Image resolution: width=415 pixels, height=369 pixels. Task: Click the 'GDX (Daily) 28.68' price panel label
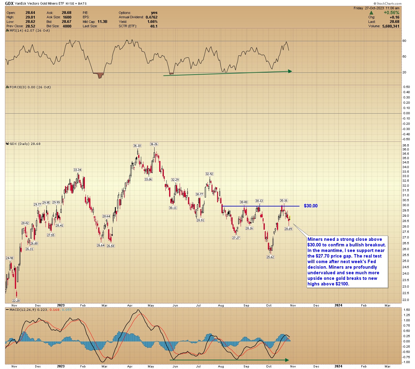[25, 144]
